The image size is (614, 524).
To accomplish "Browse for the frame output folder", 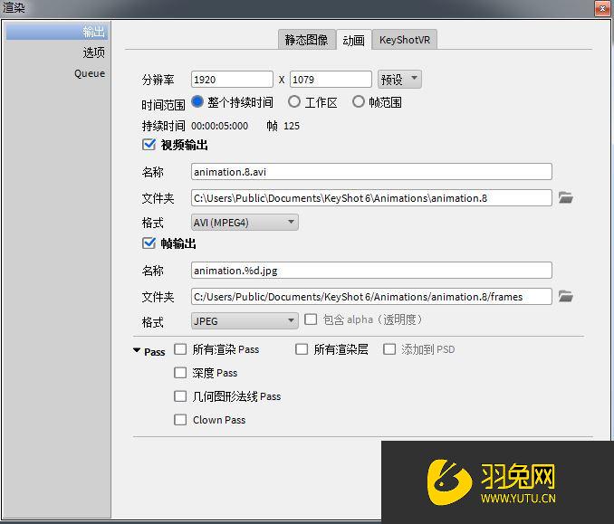I will pos(565,296).
